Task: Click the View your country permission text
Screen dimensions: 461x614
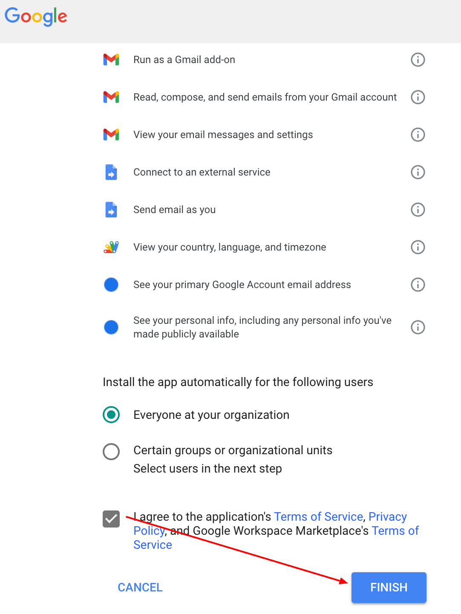Action: 230,247
